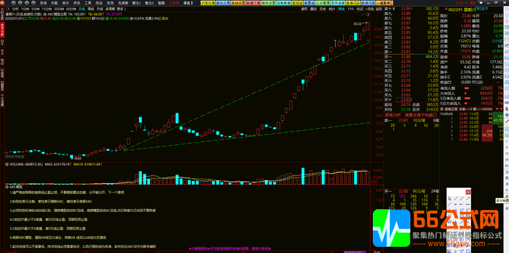This screenshot has width=509, height=253.
Task: Open the 工具 menu
Action: 86,3
